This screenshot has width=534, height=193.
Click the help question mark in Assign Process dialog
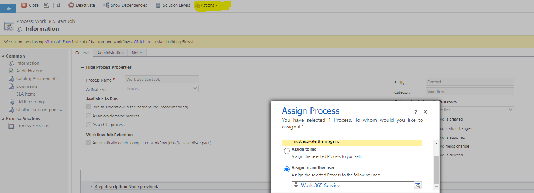point(416,112)
